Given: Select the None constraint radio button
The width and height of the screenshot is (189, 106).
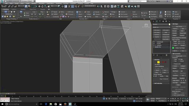Looking at the screenshot, I should click(173, 59).
